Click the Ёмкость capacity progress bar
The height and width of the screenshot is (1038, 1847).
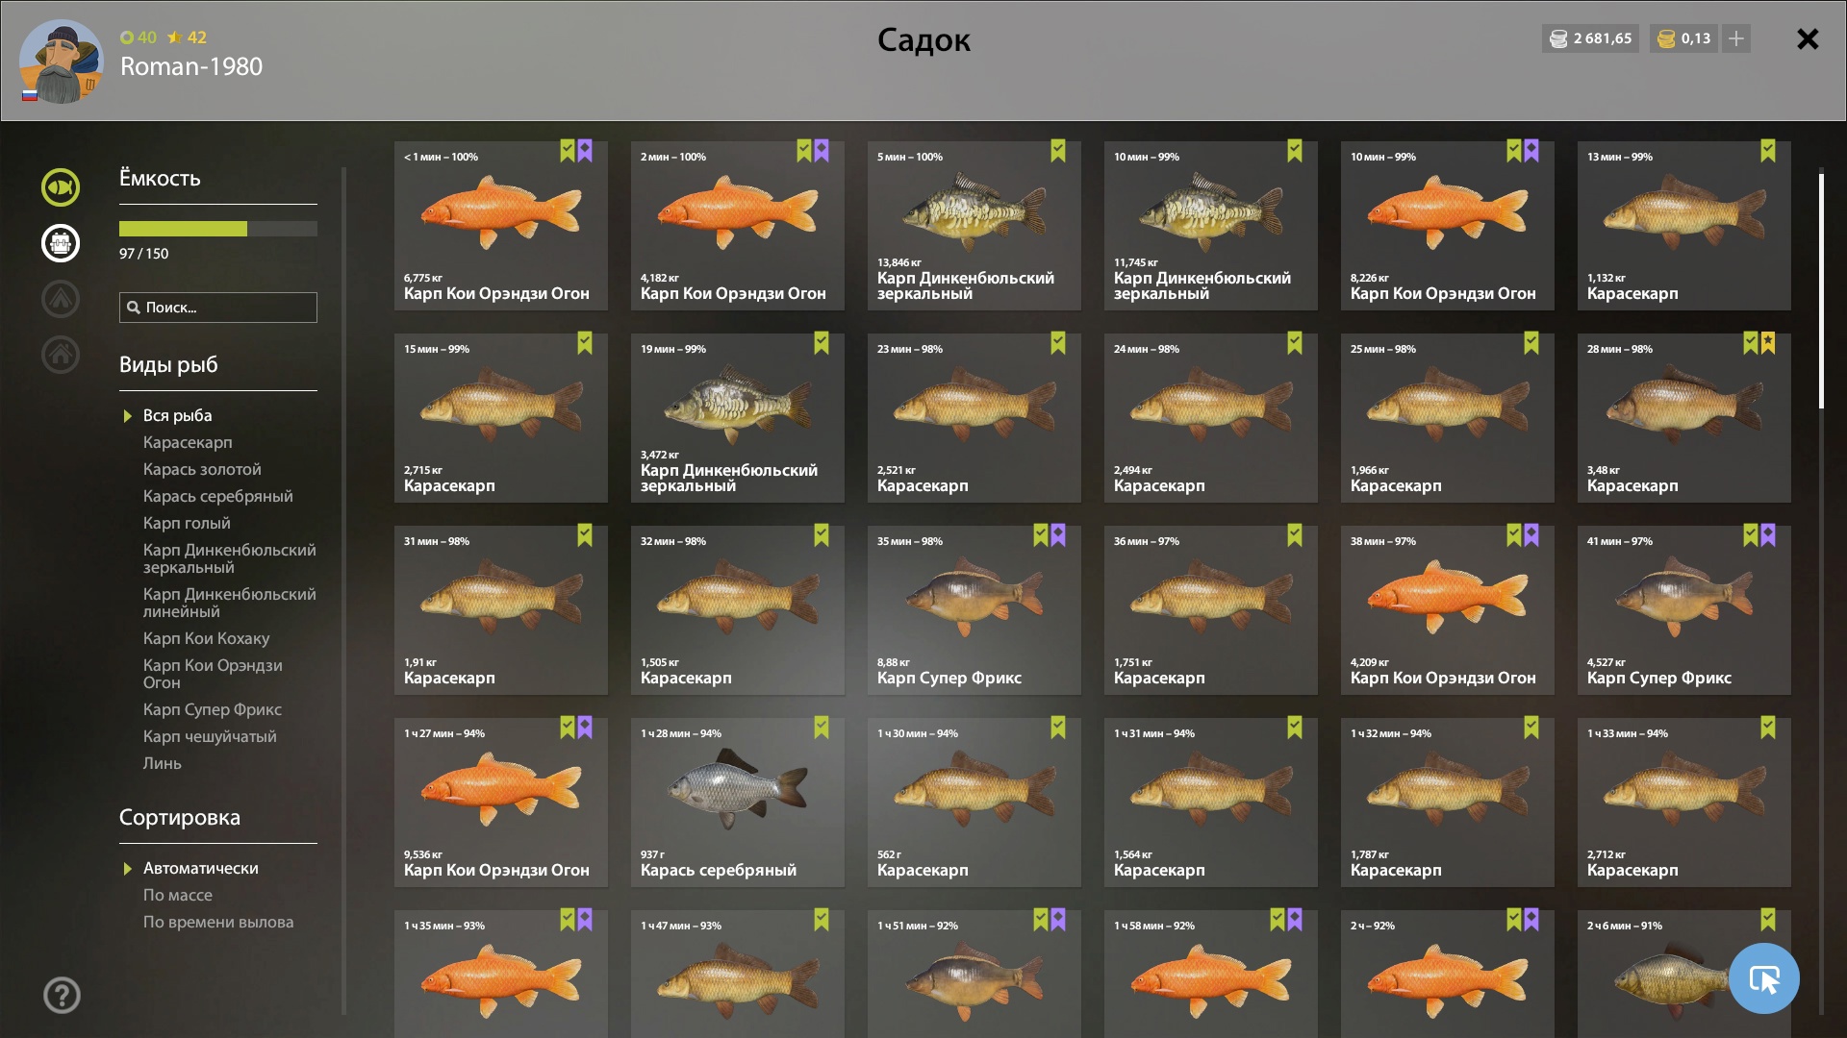coord(218,229)
